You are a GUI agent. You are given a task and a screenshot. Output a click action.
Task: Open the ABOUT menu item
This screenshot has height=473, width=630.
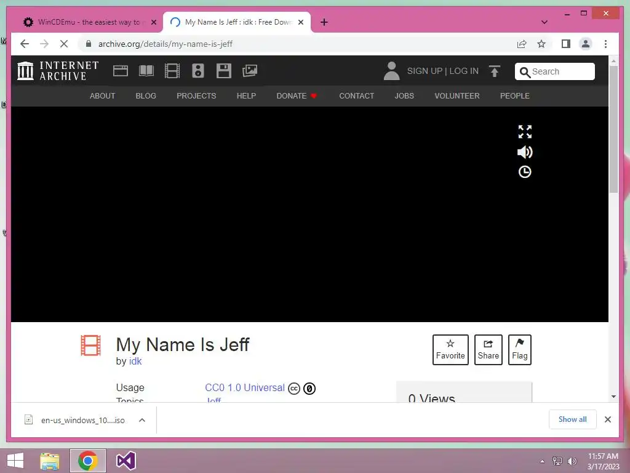point(103,95)
